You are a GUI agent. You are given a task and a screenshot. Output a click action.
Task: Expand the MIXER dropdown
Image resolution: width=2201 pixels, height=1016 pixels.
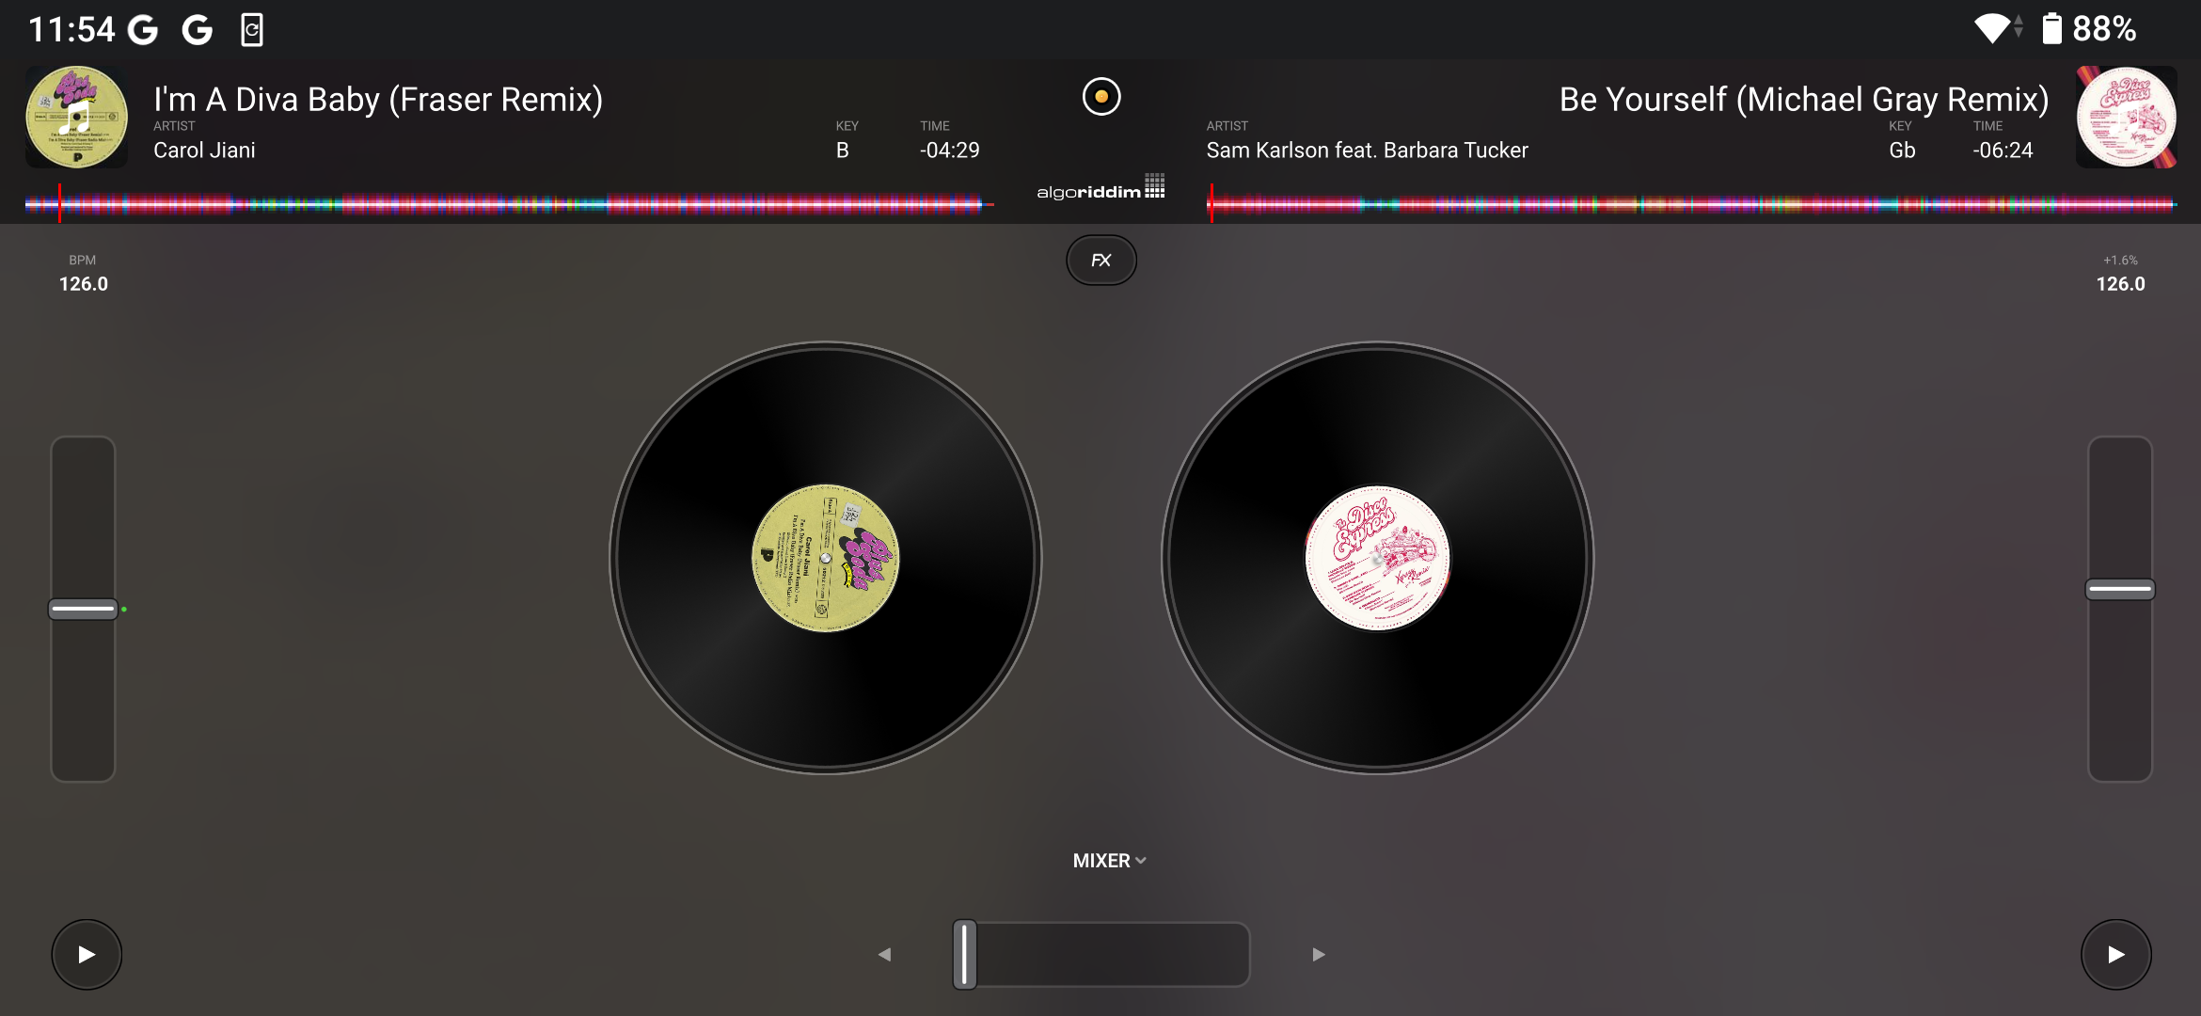pyautogui.click(x=1109, y=861)
